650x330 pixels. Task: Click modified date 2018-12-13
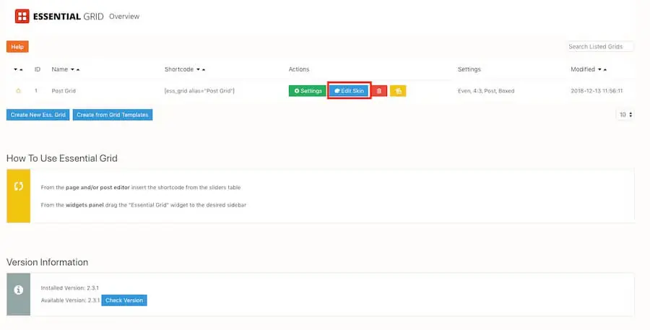597,91
